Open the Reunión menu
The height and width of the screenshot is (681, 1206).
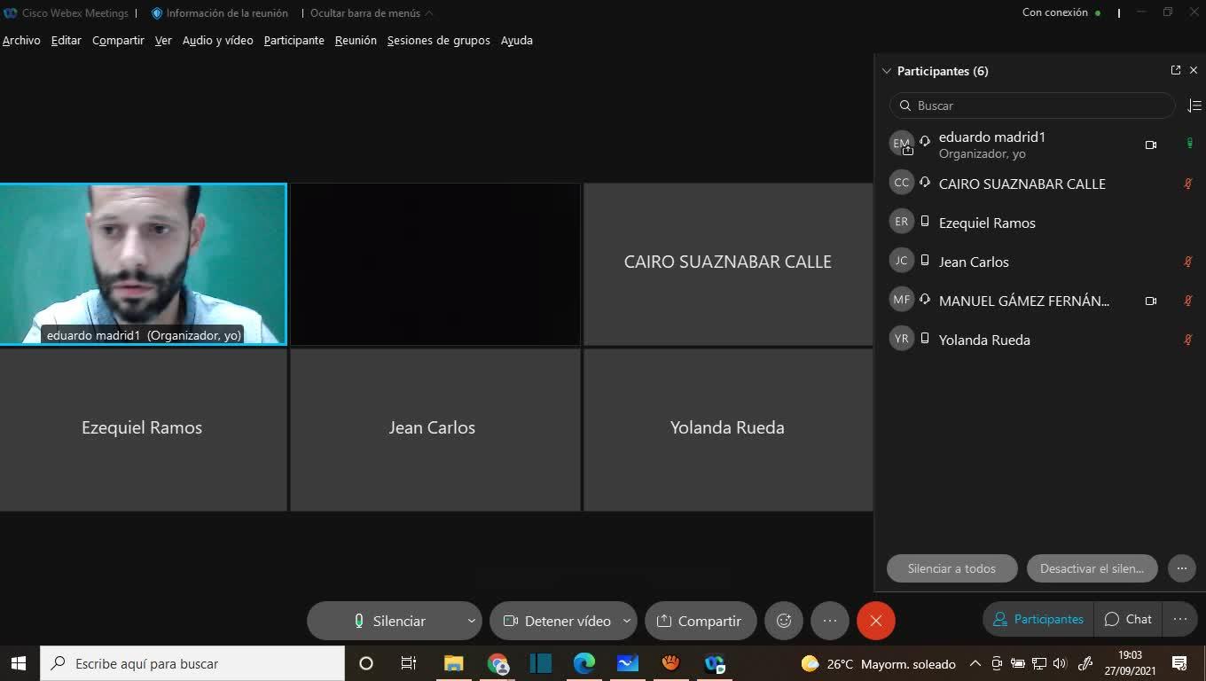tap(356, 40)
